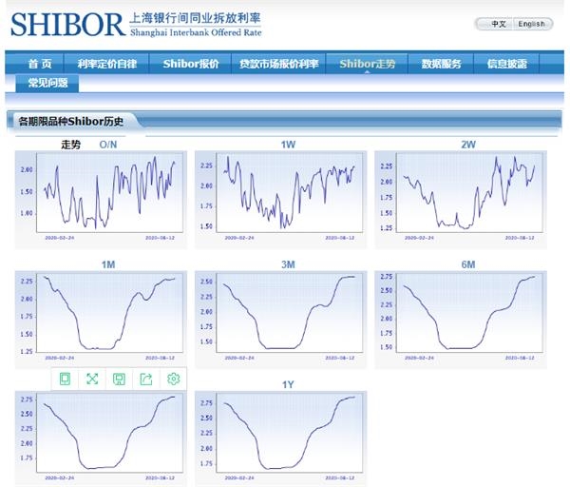Go to Shibor报价 menu item
Viewport: 570px width, 487px height.
(x=190, y=64)
